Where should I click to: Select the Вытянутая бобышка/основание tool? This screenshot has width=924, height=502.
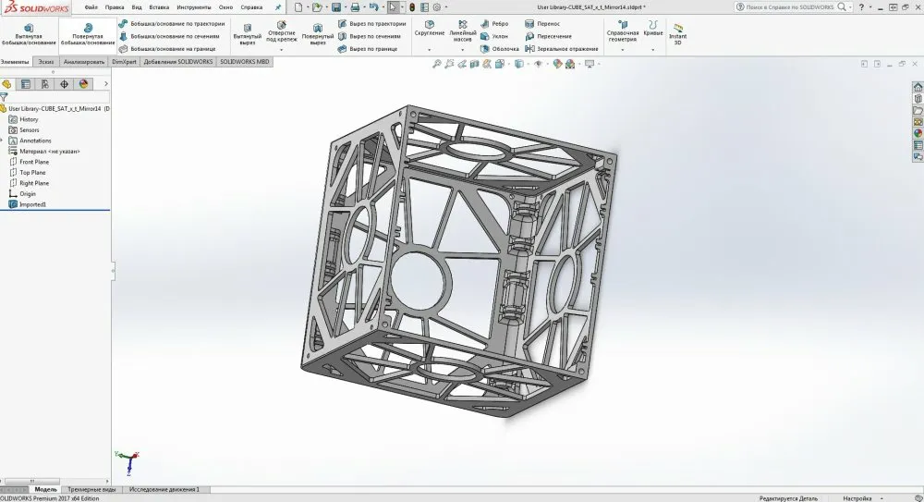tap(29, 34)
